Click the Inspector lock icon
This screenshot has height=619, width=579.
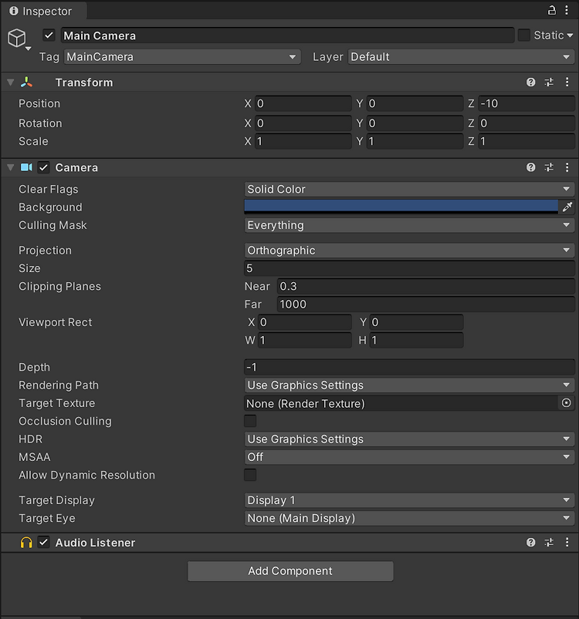click(552, 10)
